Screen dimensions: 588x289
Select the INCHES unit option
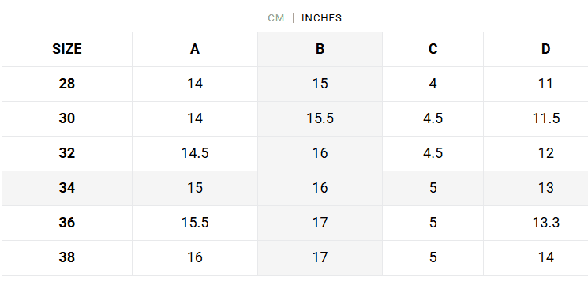pos(322,18)
